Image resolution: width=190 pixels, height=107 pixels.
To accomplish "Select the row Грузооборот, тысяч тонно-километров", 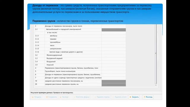I will tap(60, 71).
